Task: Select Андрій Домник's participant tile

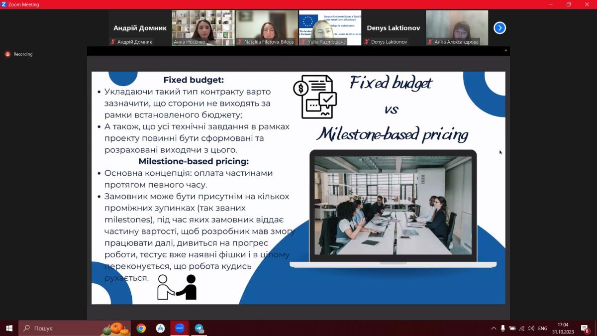Action: [140, 28]
